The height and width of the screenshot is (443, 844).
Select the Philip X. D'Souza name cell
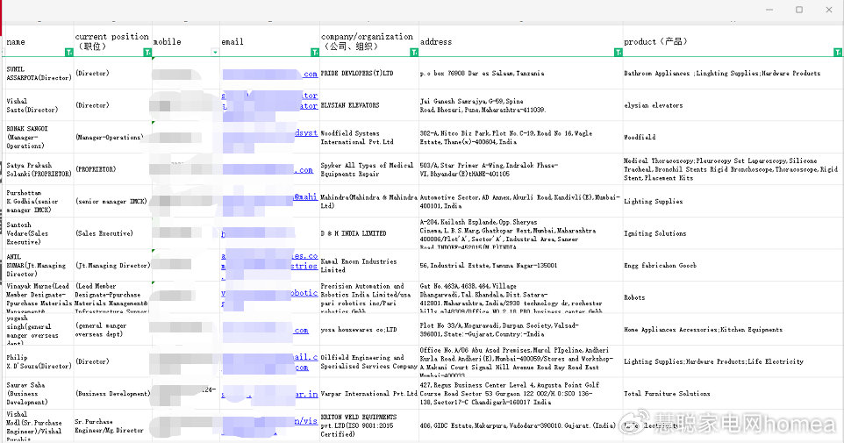pos(39,361)
